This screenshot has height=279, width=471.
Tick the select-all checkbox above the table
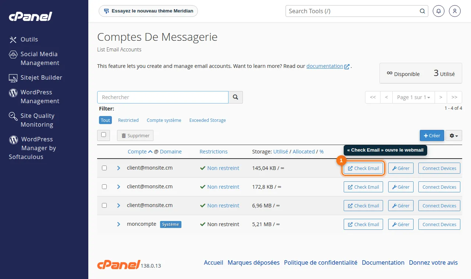pyautogui.click(x=103, y=135)
